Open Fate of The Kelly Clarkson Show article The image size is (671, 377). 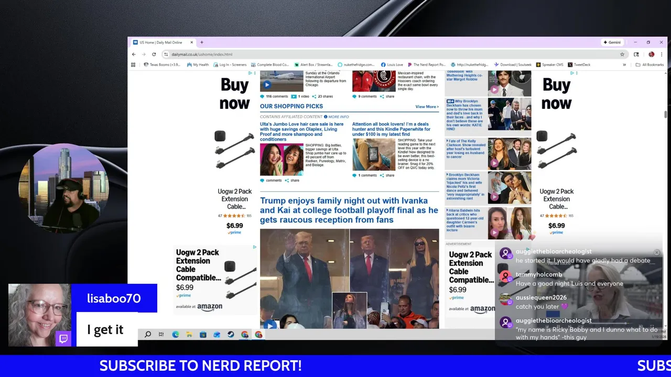[x=466, y=149]
